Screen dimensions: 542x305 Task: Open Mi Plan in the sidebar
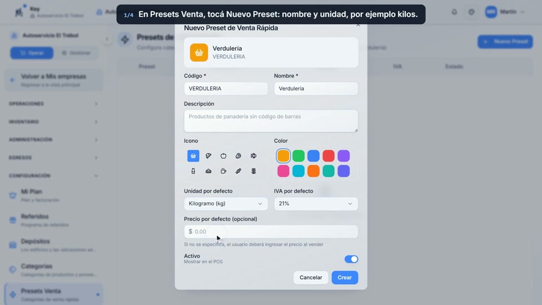(54, 195)
